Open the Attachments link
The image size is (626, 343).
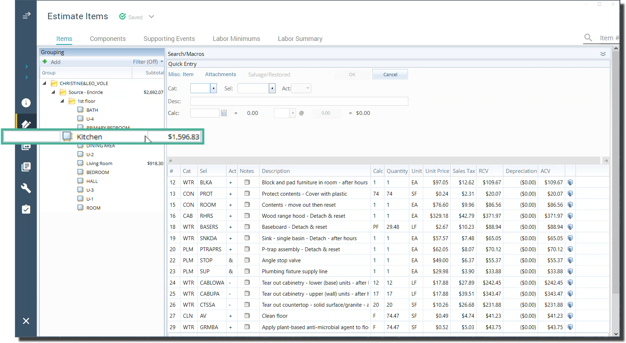click(221, 74)
